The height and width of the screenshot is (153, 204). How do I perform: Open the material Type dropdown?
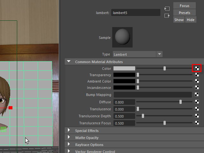click(x=160, y=54)
